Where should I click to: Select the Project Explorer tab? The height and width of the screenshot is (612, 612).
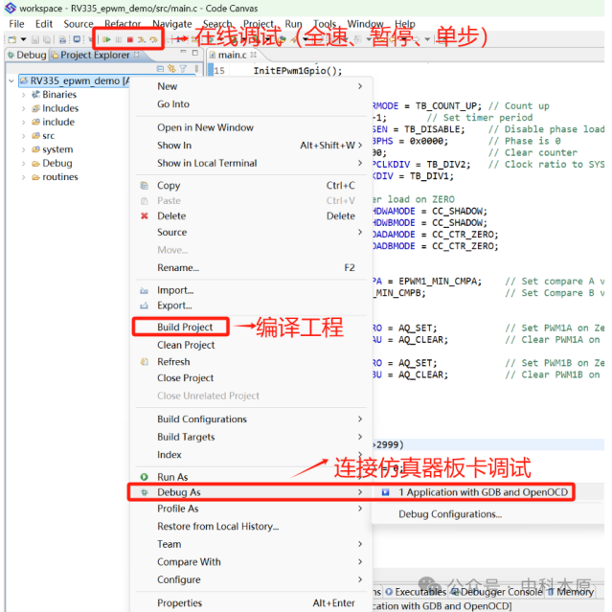(95, 55)
